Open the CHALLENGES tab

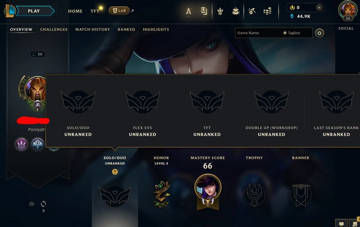click(x=54, y=29)
